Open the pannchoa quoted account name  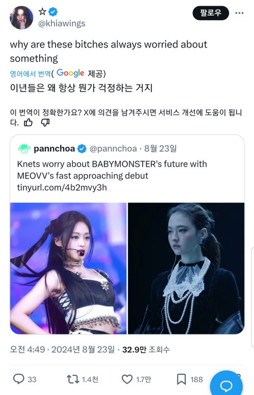[54, 149]
